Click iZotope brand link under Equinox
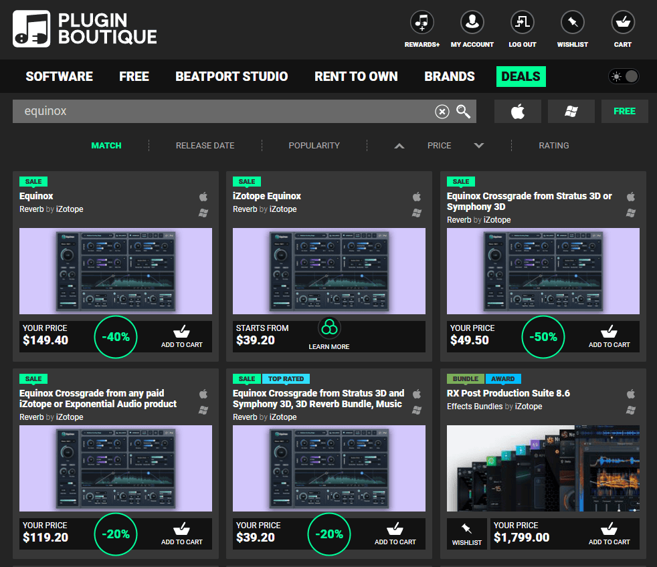Viewport: 657px width, 567px height. (70, 209)
